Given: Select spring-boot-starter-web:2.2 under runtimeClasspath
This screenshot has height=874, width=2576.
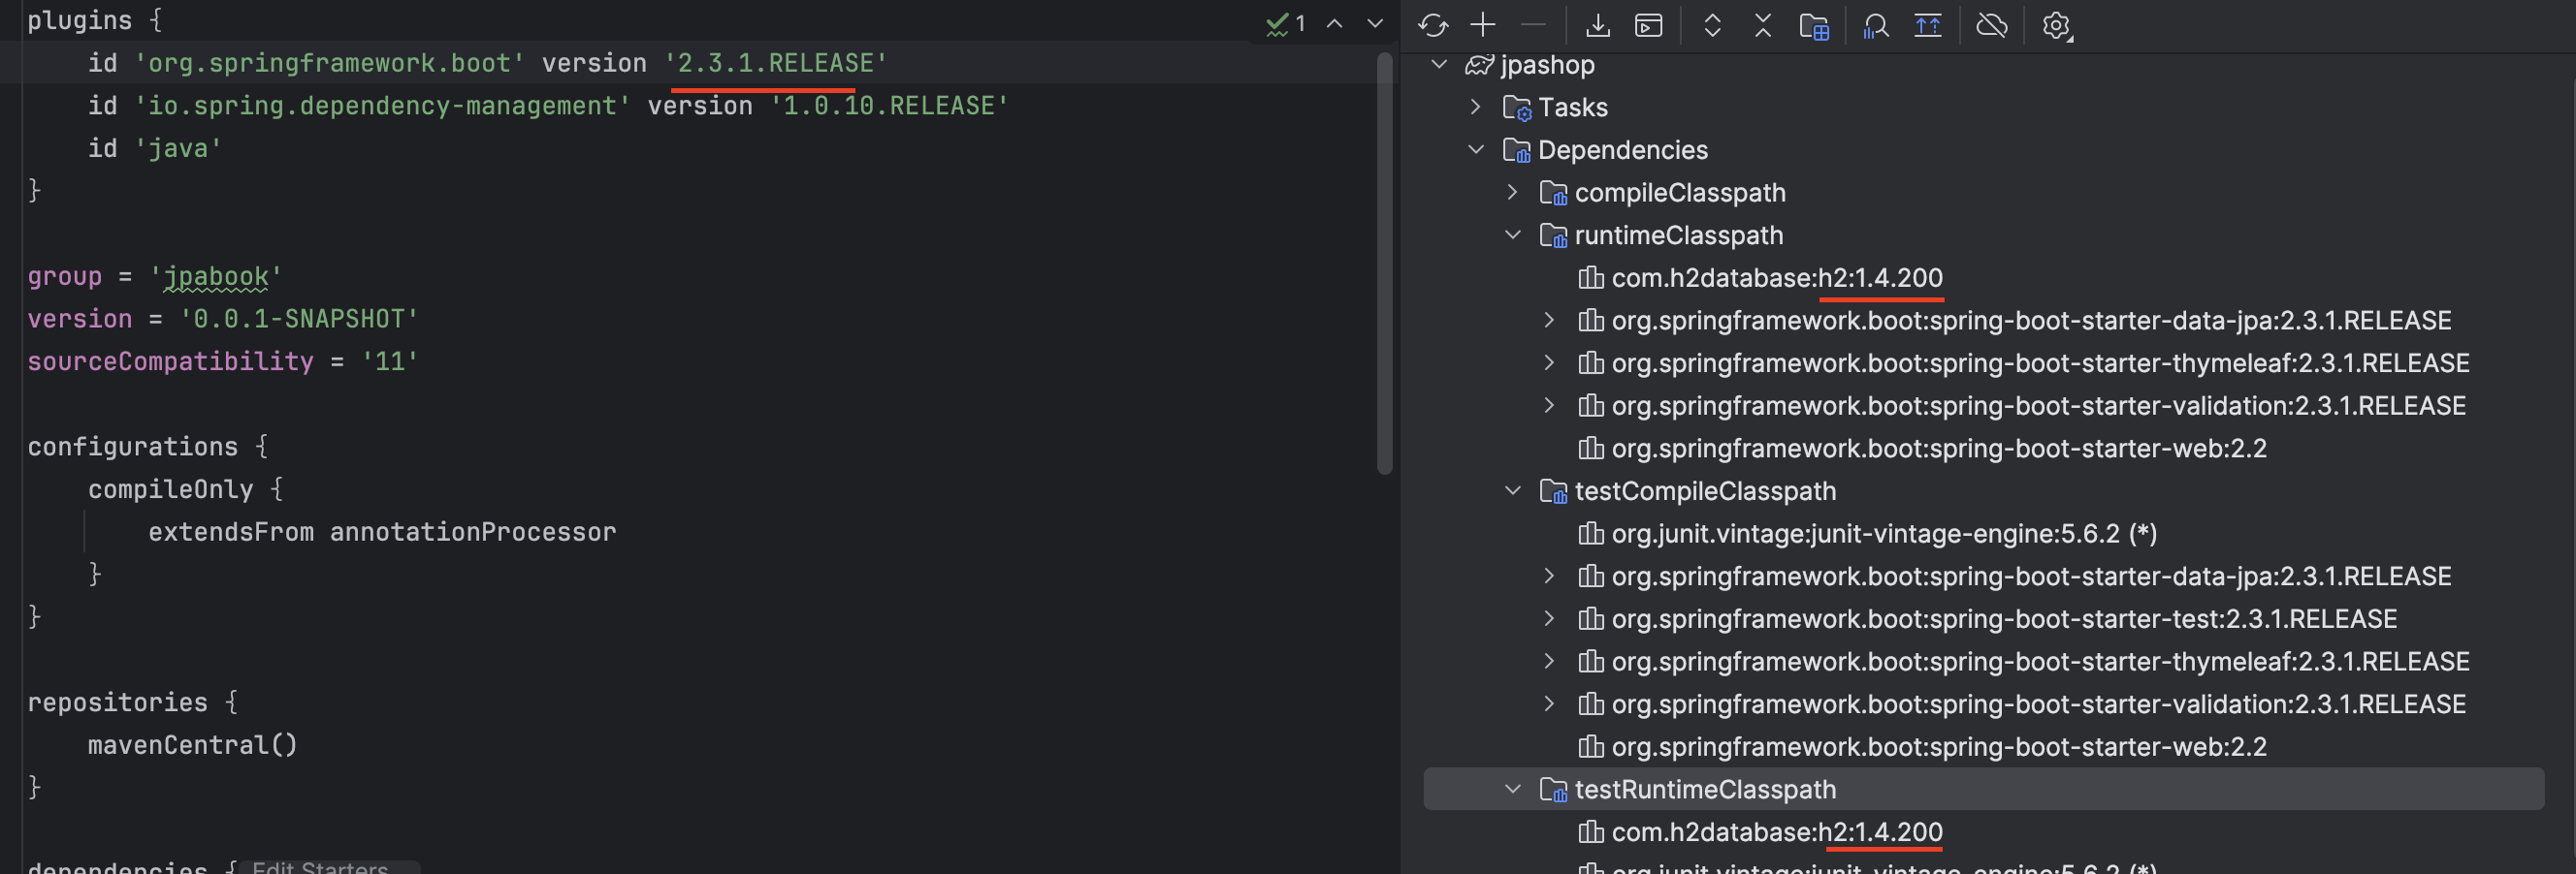Looking at the screenshot, I should coord(1984,449).
